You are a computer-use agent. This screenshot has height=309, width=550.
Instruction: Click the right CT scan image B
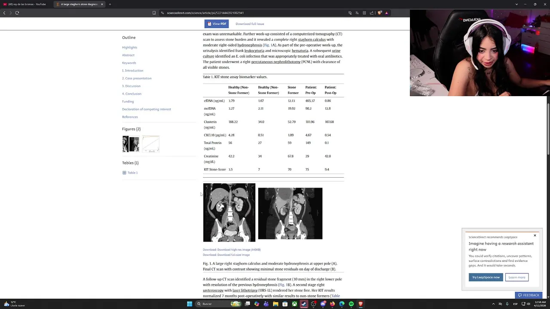[290, 213]
